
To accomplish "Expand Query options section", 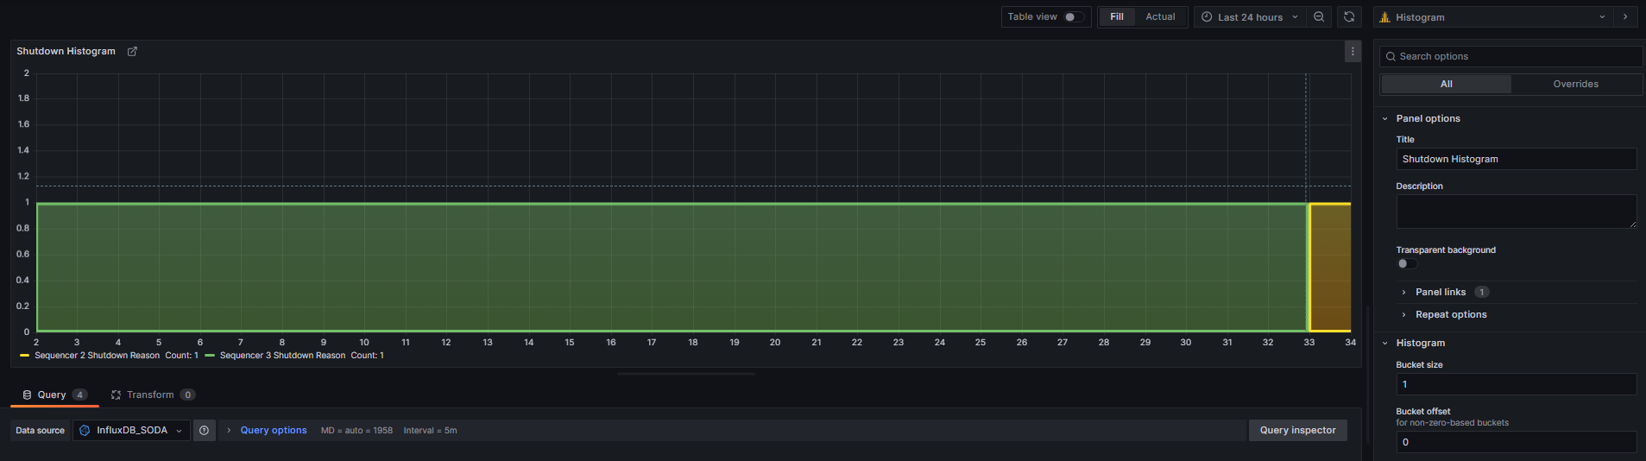I will (x=273, y=431).
